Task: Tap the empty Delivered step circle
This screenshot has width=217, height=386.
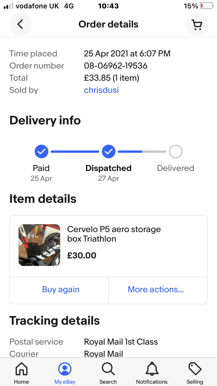Action: coord(176,152)
